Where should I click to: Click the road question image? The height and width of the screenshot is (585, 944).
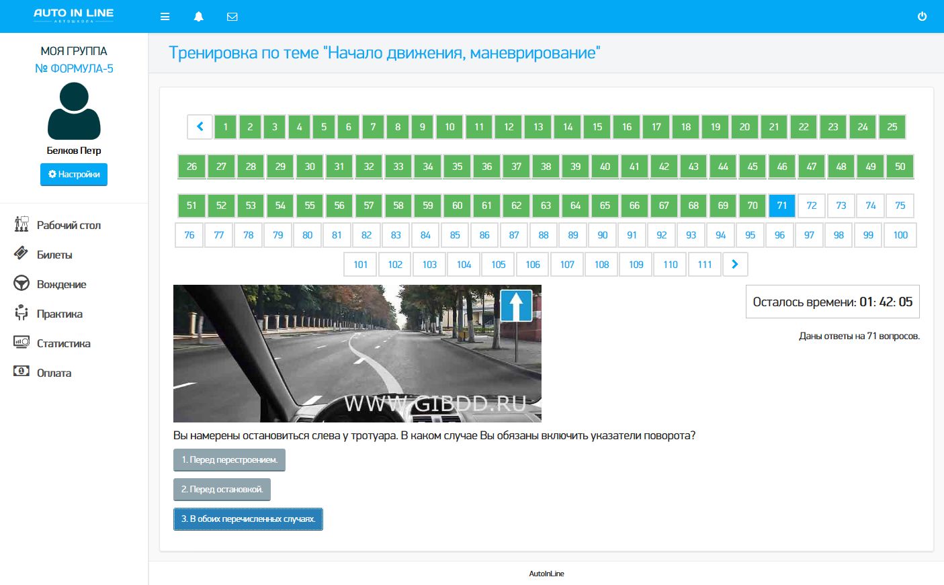[x=357, y=353]
